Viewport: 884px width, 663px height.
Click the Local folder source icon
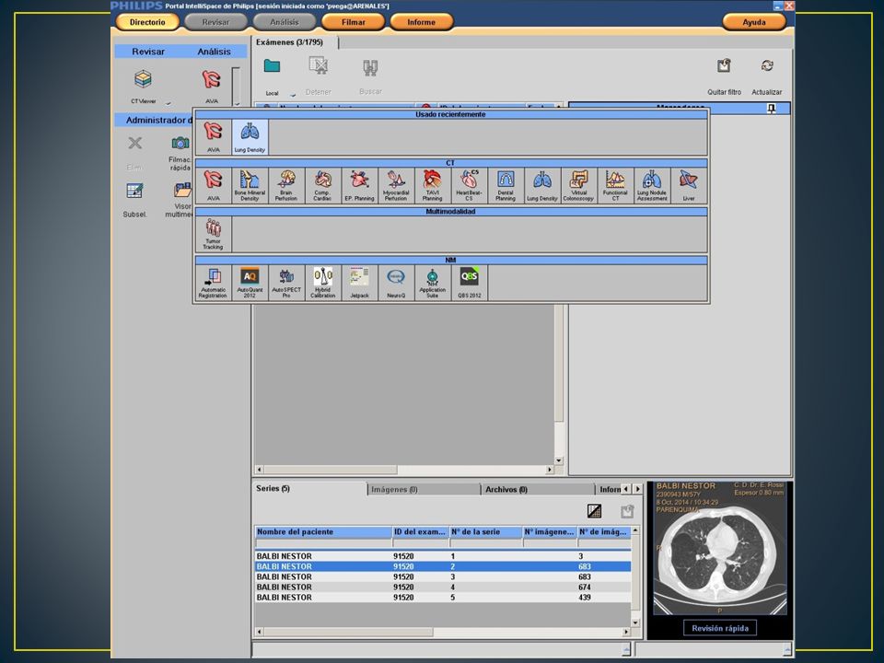point(272,66)
